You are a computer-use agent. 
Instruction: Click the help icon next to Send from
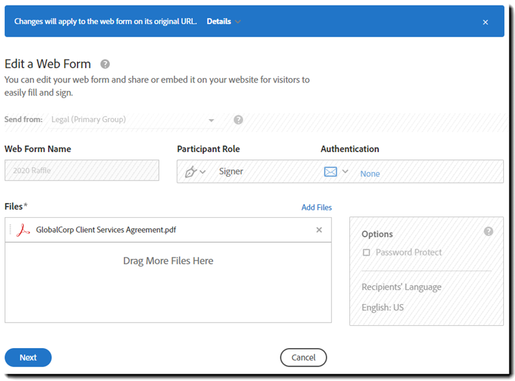[x=238, y=120]
